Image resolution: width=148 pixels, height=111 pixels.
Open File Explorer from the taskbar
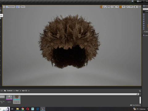(18, 109)
